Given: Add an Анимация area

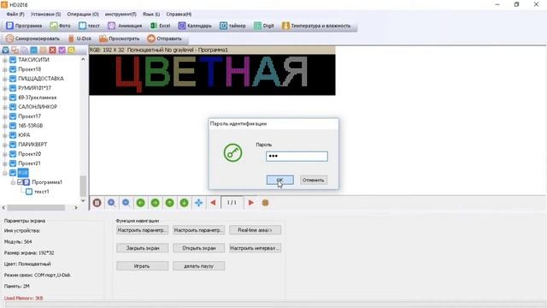Looking at the screenshot, I should (x=125, y=26).
